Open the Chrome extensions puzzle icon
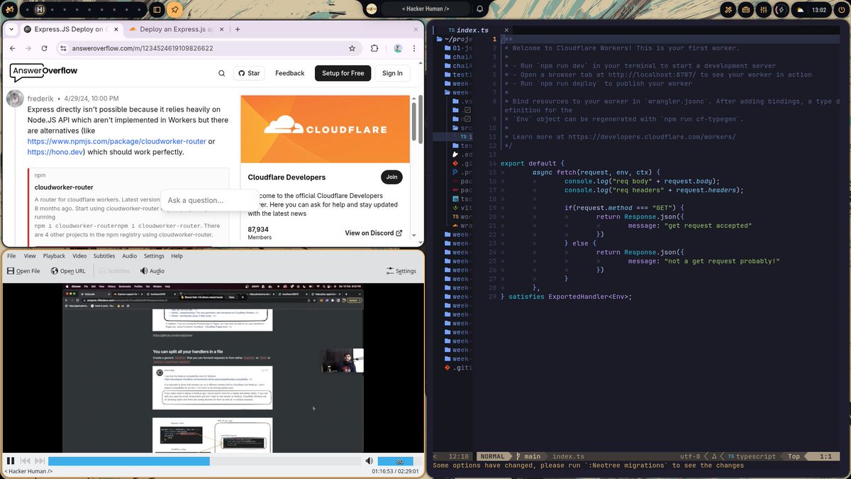 [x=374, y=48]
